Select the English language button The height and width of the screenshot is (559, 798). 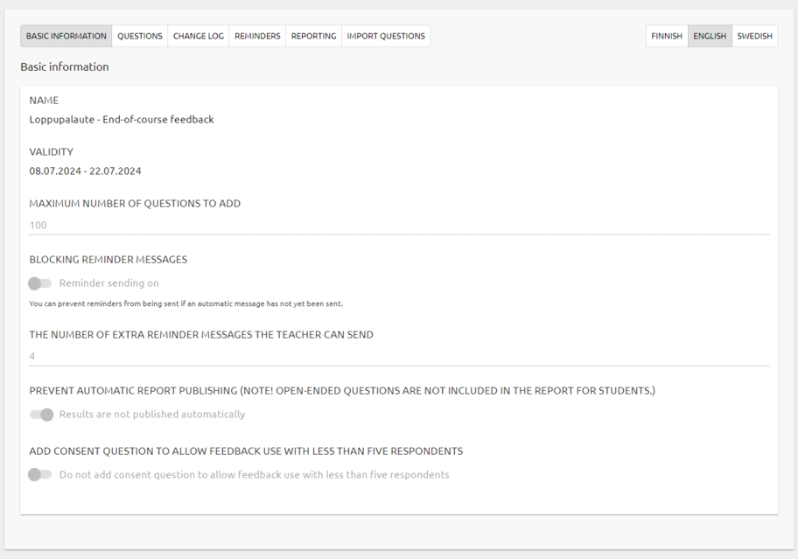point(710,36)
